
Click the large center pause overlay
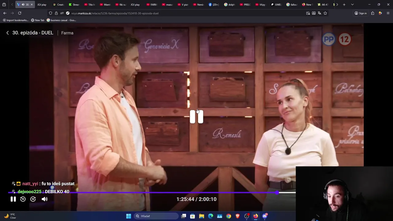196,117
